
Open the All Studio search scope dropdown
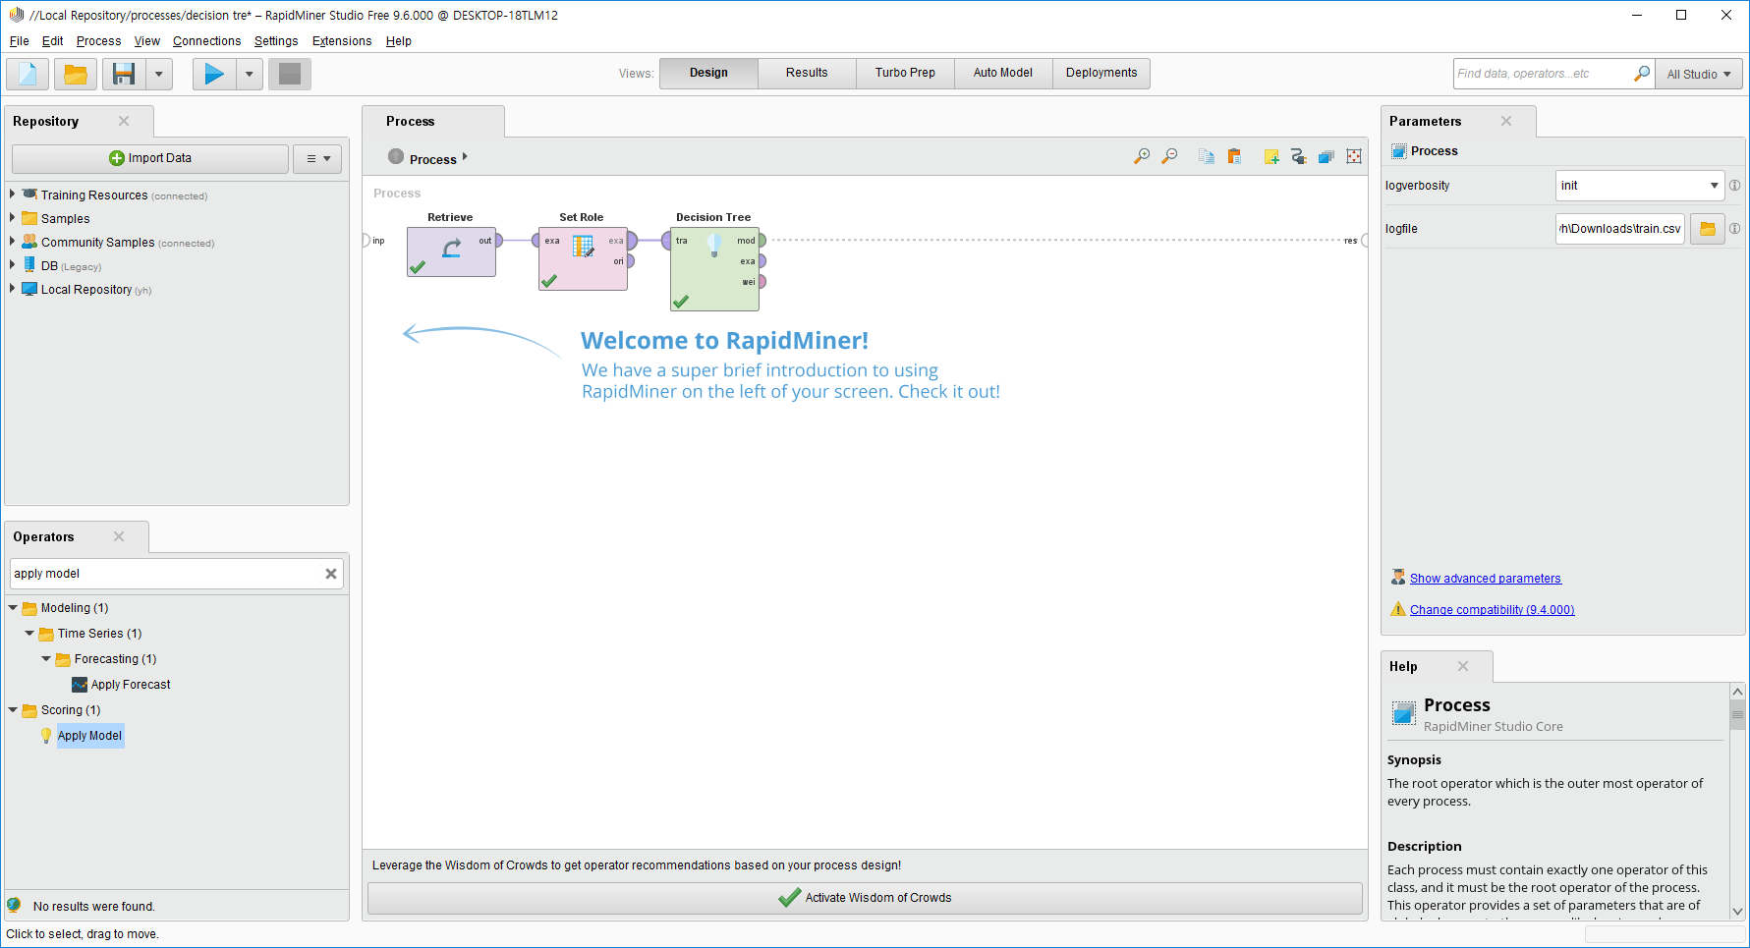pos(1699,74)
